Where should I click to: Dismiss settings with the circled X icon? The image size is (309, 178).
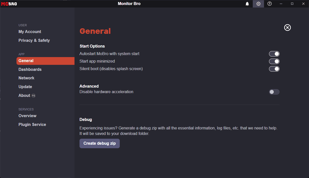pos(287,28)
